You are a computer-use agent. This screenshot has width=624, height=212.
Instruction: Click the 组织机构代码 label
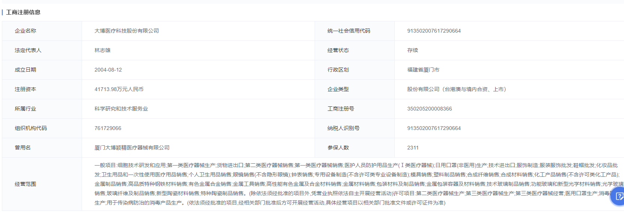pyautogui.click(x=31, y=128)
